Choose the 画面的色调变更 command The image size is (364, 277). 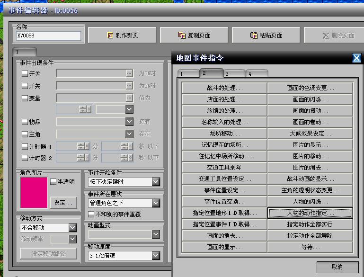tap(310, 88)
